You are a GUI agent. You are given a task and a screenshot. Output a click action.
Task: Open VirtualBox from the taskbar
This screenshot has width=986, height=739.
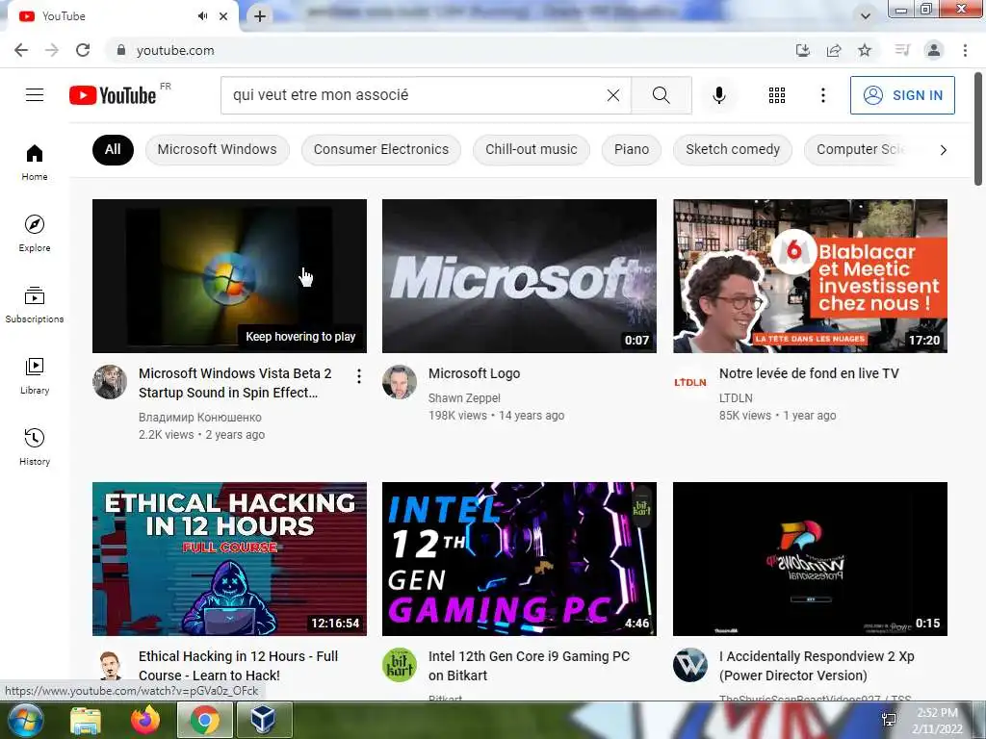[x=262, y=720]
